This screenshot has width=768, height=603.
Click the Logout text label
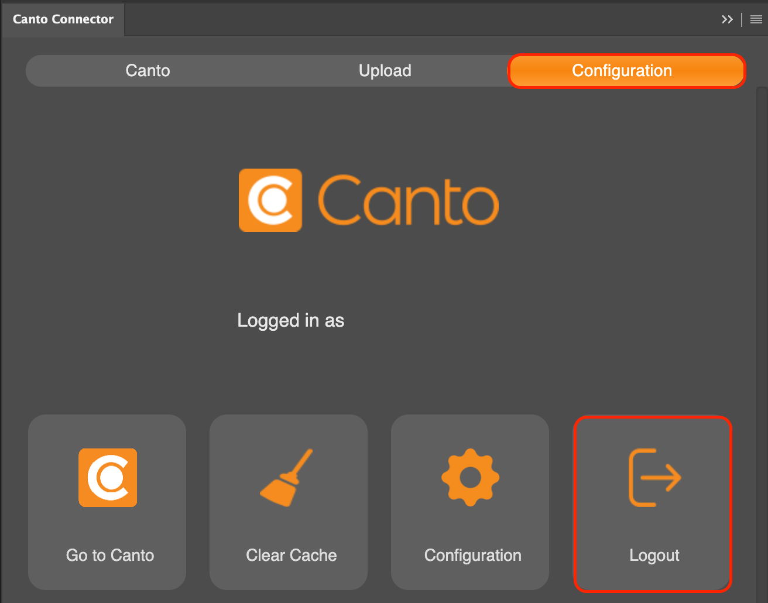654,555
